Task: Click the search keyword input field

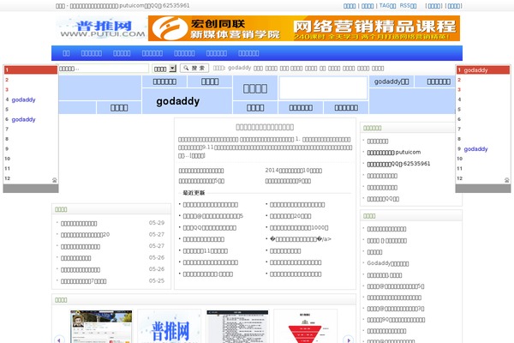Action: pyautogui.click(x=104, y=69)
